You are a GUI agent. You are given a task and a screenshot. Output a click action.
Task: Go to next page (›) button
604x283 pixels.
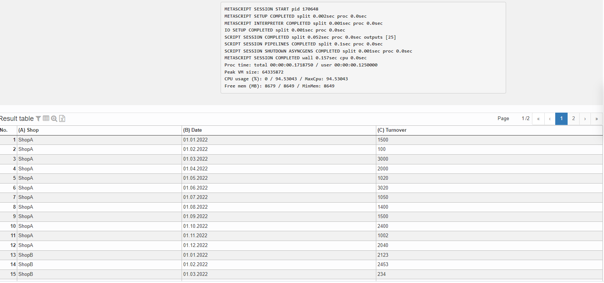(585, 119)
